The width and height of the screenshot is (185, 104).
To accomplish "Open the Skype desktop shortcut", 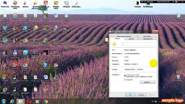I will (25, 29).
